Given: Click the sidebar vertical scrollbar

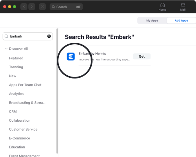Looking at the screenshot, I should [x=57, y=91].
